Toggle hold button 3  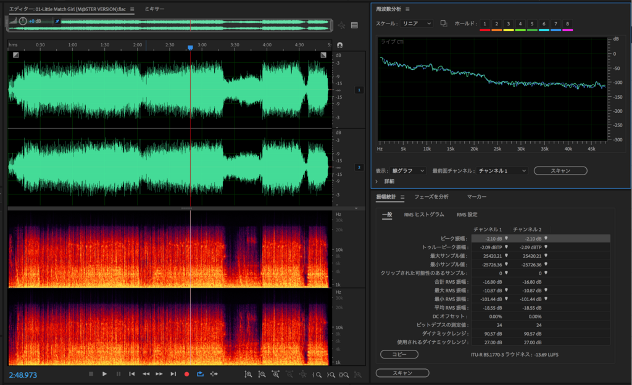(509, 24)
